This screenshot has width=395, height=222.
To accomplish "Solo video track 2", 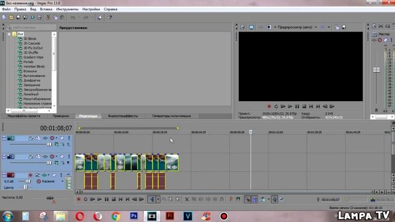I will [69, 156].
